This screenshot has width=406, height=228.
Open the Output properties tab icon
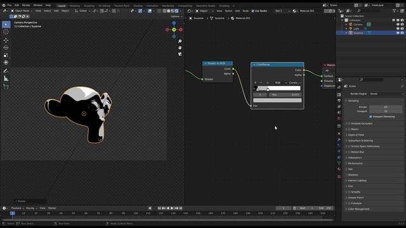pyautogui.click(x=339, y=101)
